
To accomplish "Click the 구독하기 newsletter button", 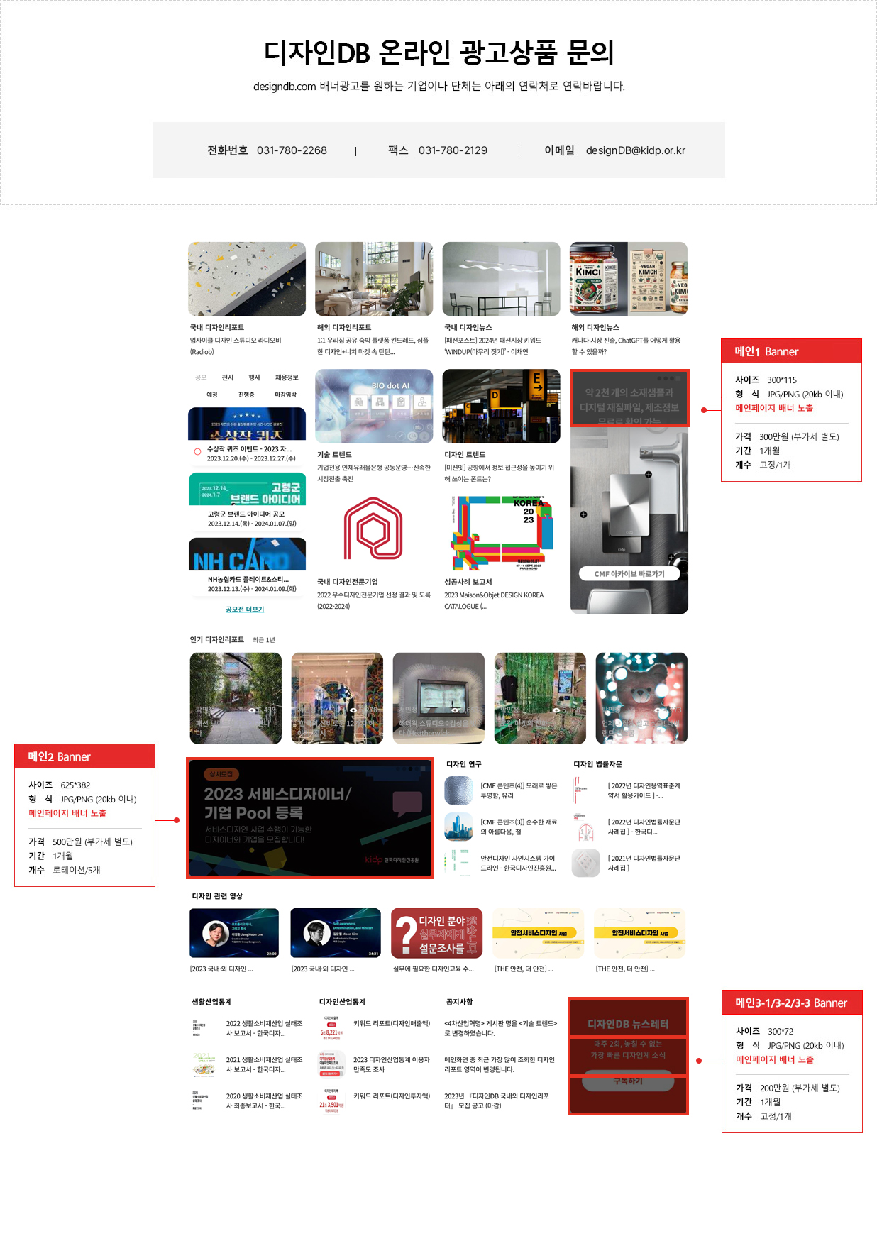I will [x=628, y=1081].
